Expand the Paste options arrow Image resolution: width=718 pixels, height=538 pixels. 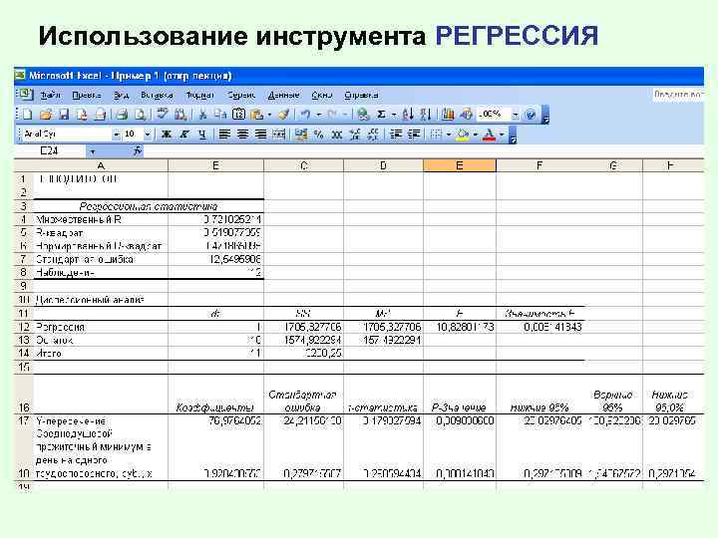(x=269, y=115)
